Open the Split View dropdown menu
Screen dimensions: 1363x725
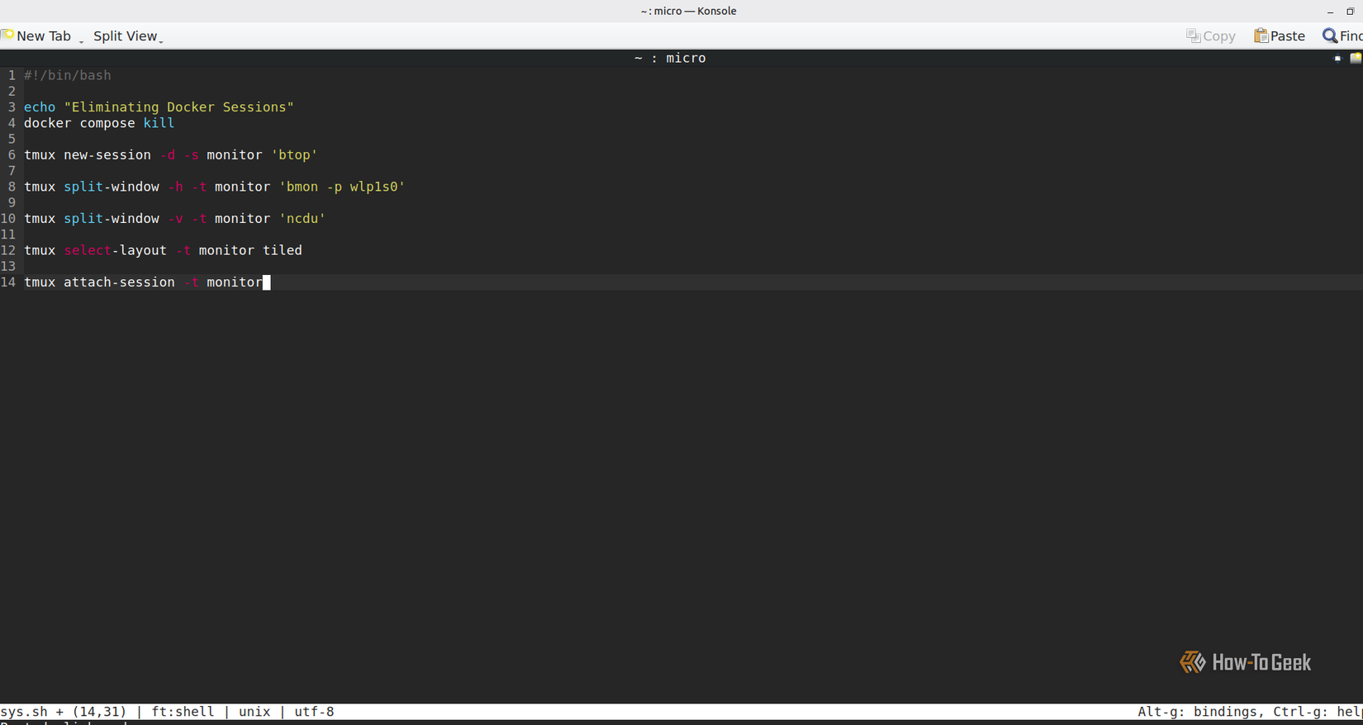(x=128, y=36)
